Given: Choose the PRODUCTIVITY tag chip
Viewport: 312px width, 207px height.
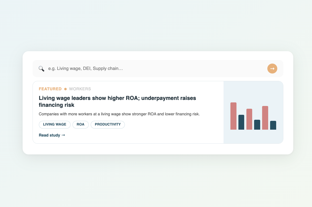Looking at the screenshot, I should [x=108, y=124].
